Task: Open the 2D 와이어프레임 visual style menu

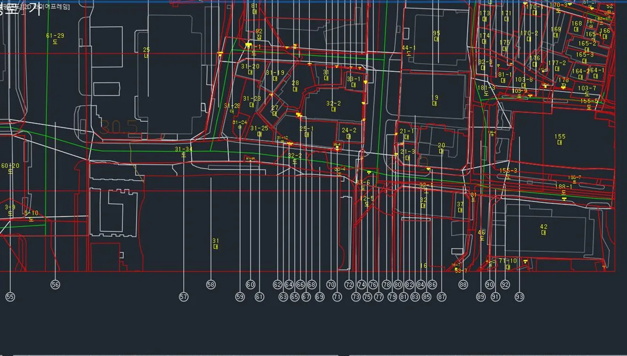Action: click(47, 7)
